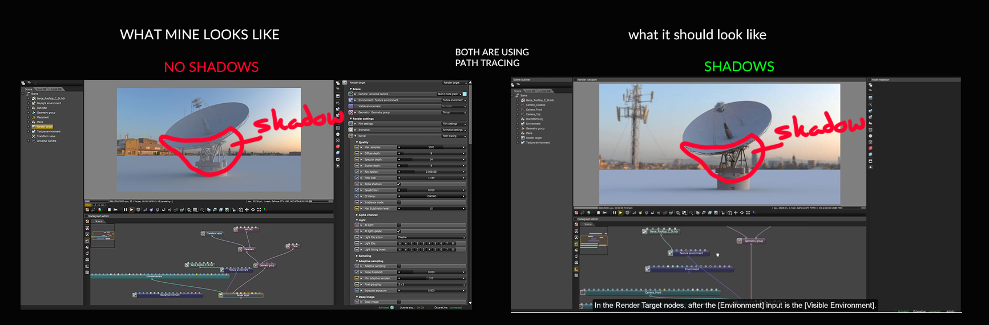Open the Visible environment No node dropdown

click(x=454, y=106)
